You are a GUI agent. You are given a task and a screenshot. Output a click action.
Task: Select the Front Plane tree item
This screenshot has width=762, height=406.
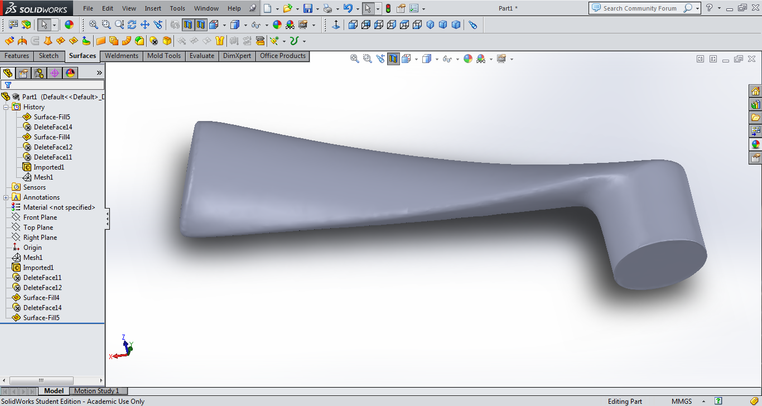40,217
